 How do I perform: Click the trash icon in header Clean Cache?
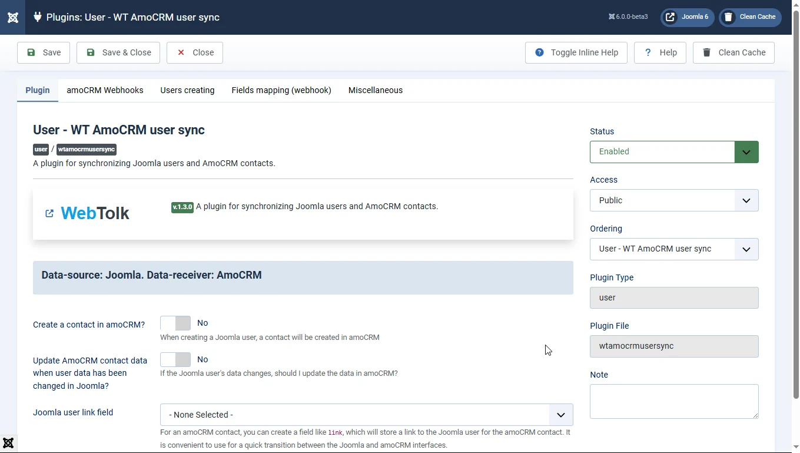[728, 17]
